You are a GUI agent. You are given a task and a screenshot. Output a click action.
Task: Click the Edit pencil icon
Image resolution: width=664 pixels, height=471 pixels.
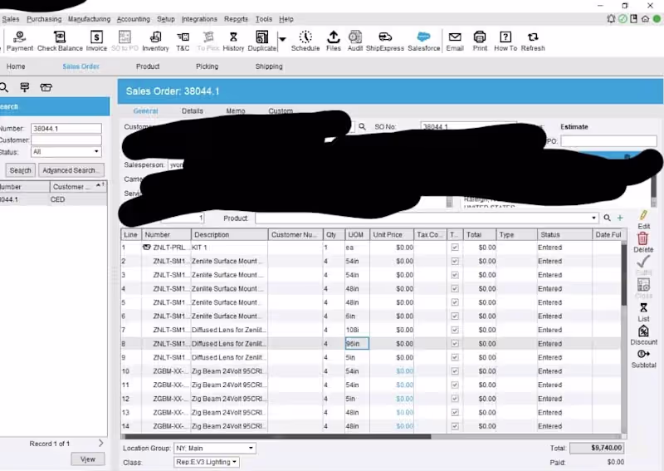643,219
